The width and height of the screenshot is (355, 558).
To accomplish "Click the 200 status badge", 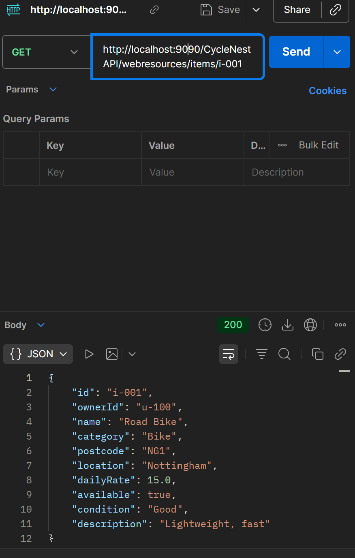I will [x=233, y=325].
